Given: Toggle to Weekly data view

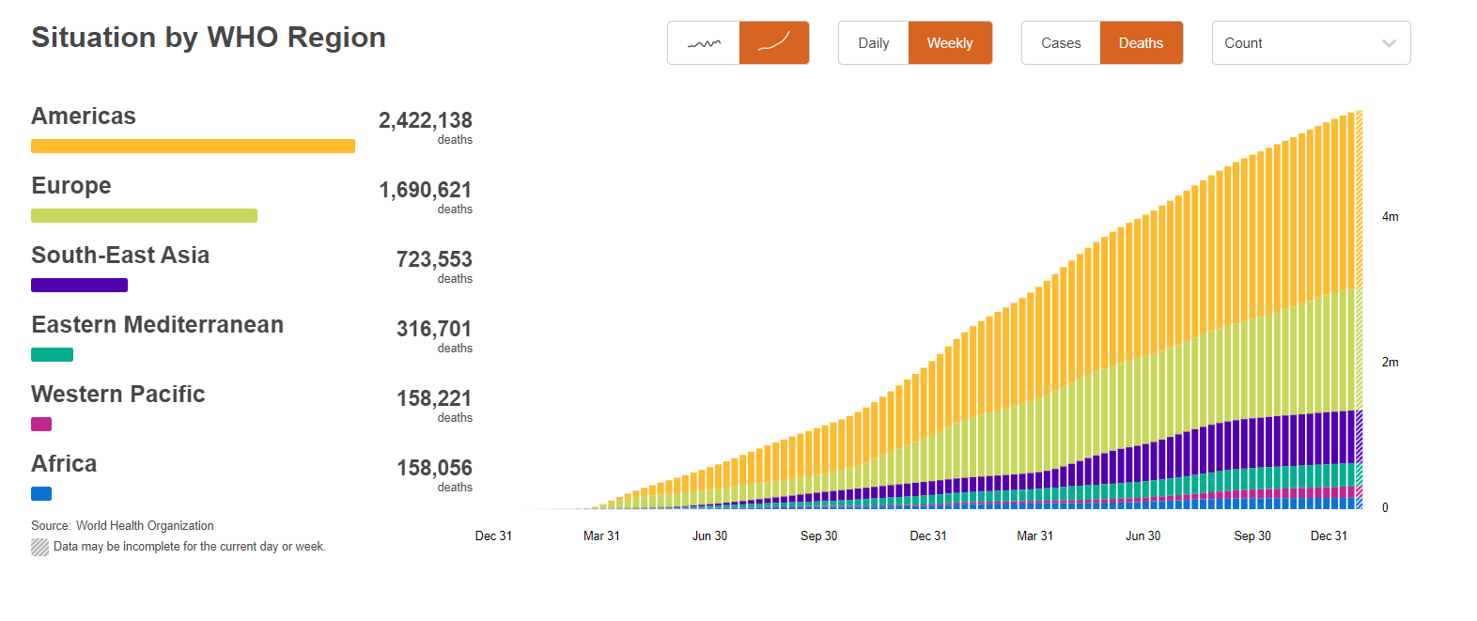Looking at the screenshot, I should click(x=950, y=43).
